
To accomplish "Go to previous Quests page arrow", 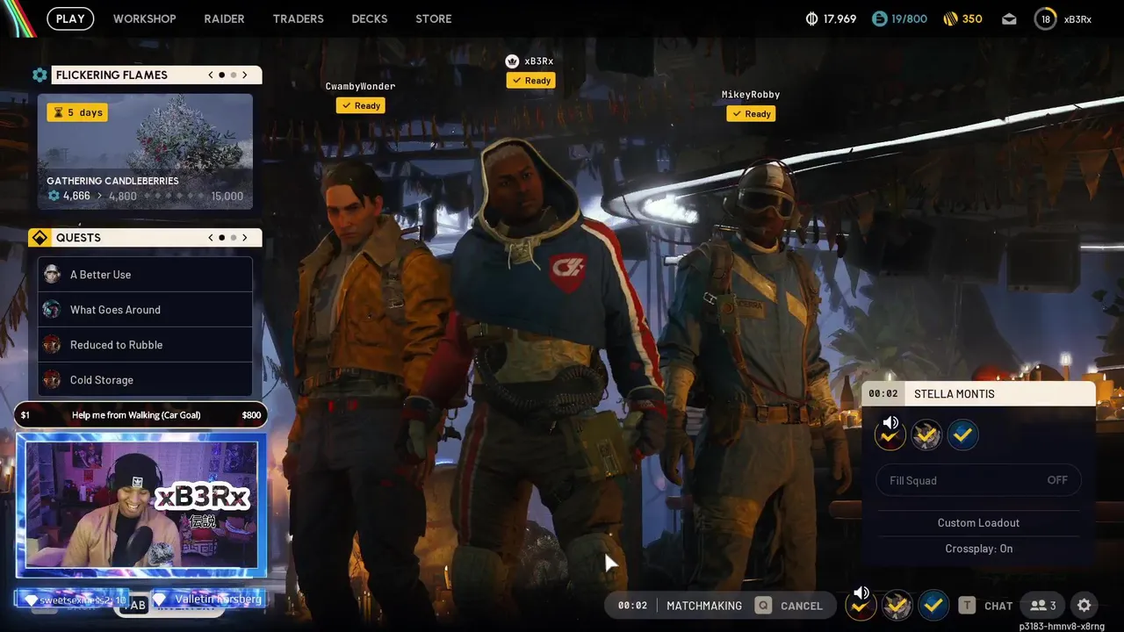I will (211, 238).
